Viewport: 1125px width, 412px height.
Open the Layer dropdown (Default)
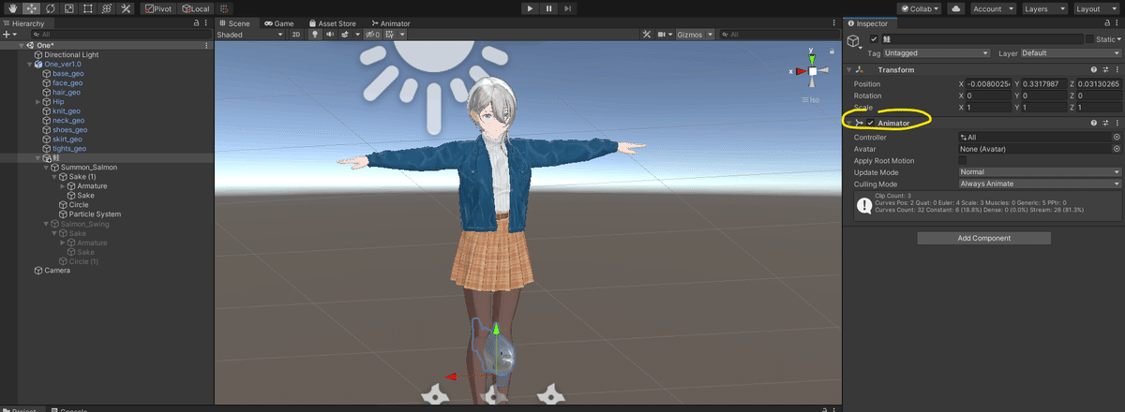point(1071,53)
